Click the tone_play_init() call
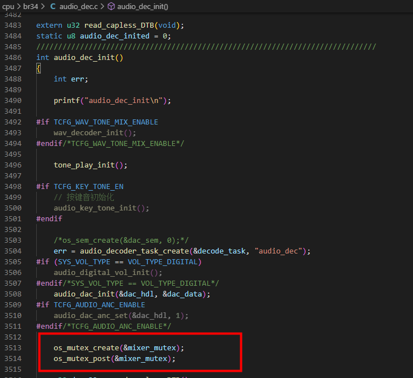This screenshot has height=378, width=413. point(90,165)
